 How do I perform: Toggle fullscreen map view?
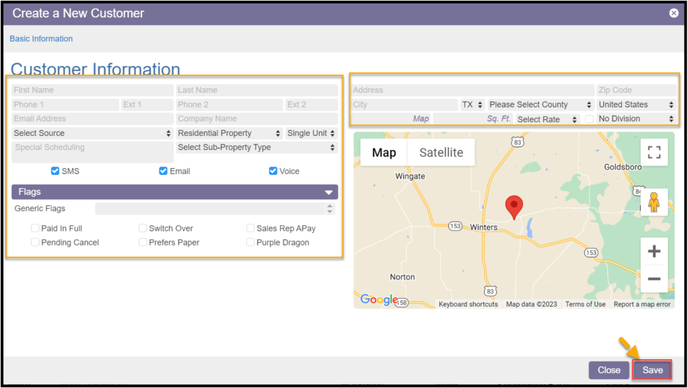(x=654, y=152)
